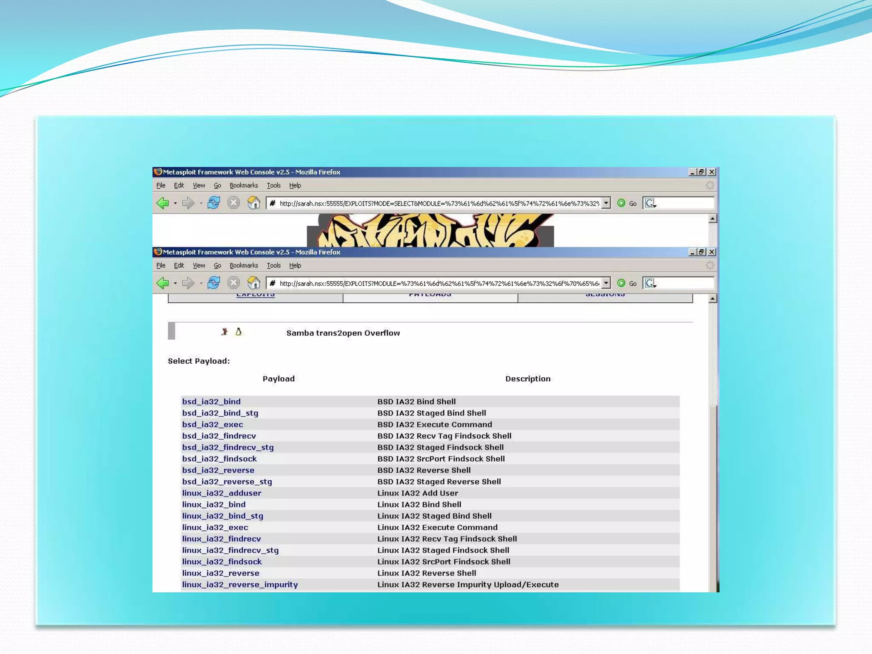The image size is (872, 654).
Task: Select the linux_ia32_reverse payload link
Action: [221, 573]
